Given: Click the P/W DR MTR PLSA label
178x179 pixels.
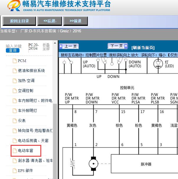Looking at the screenshot, I should click(138, 98).
